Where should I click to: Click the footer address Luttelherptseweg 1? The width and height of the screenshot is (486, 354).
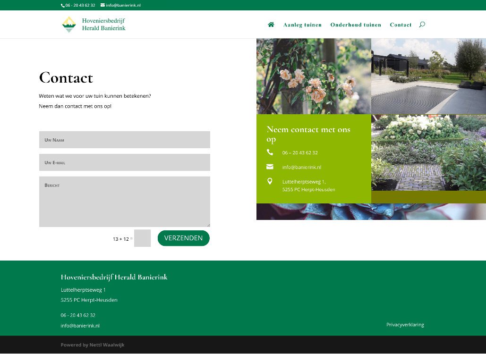(83, 290)
